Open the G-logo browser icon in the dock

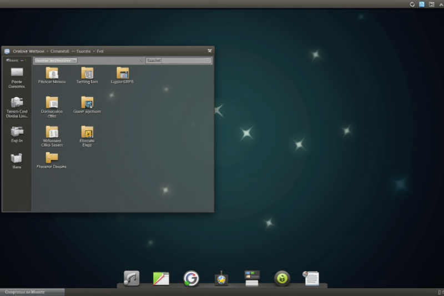tap(191, 278)
